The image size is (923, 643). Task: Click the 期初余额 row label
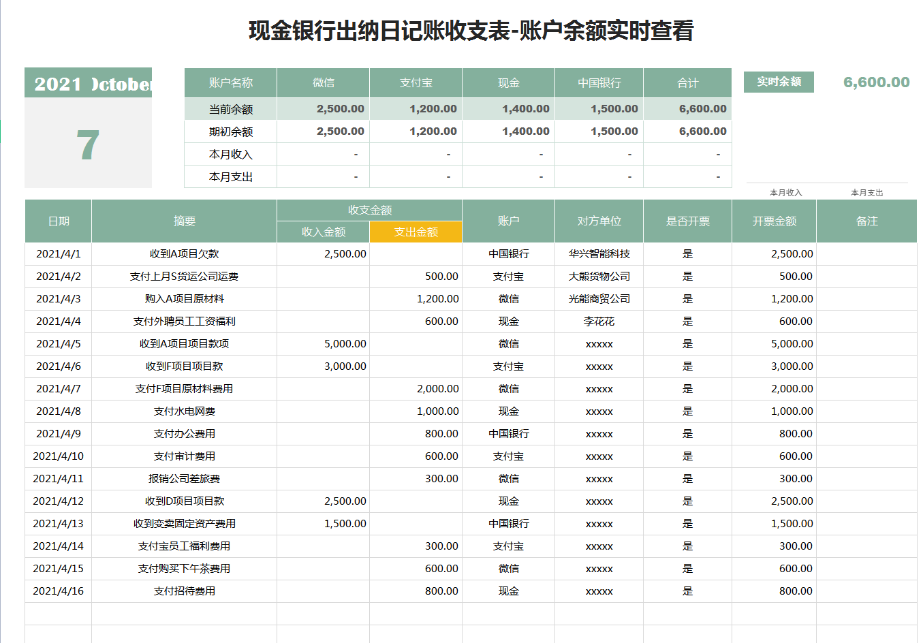coord(230,131)
